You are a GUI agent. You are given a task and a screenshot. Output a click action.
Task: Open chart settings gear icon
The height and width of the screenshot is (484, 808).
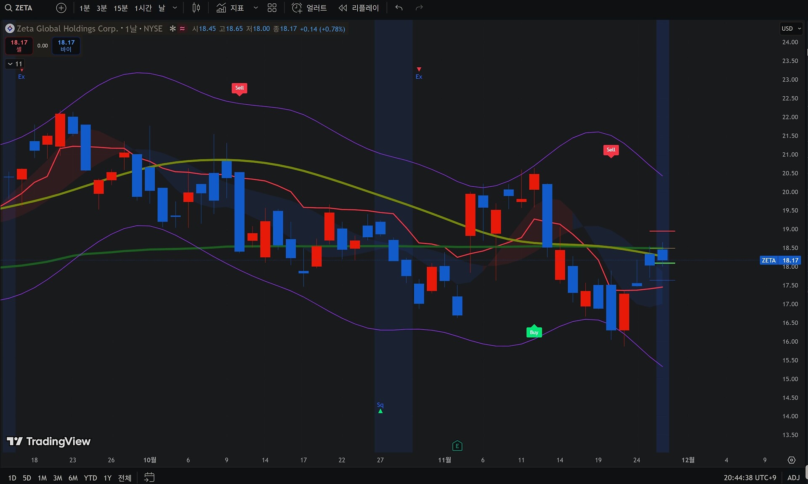791,460
